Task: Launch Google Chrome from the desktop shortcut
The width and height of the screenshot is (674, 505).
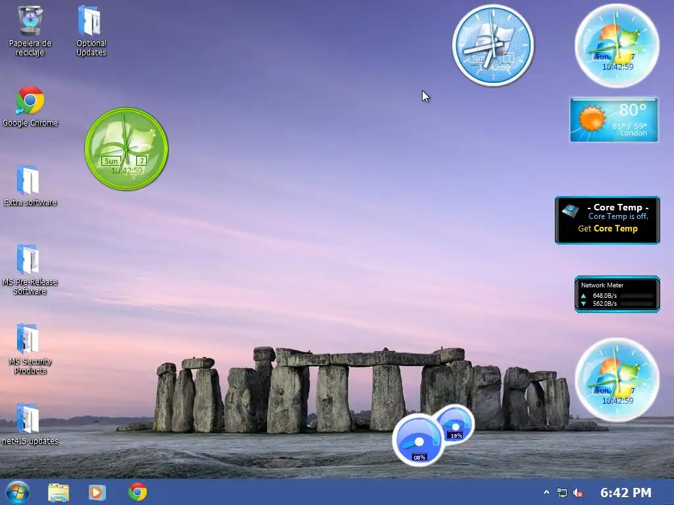Action: (30, 107)
